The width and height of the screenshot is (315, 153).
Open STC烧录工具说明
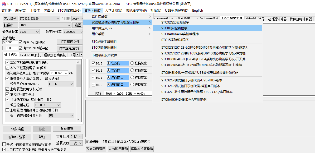tap(118, 42)
